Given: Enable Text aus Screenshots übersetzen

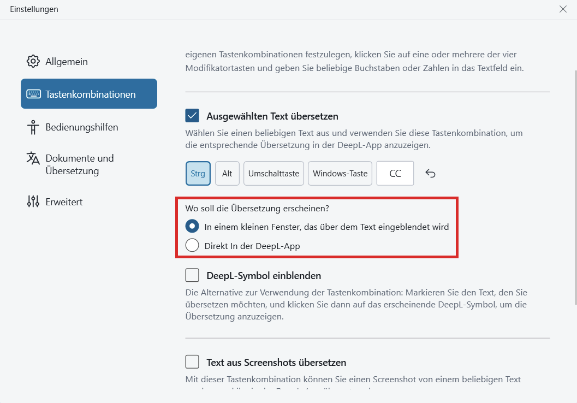Looking at the screenshot, I should [192, 362].
